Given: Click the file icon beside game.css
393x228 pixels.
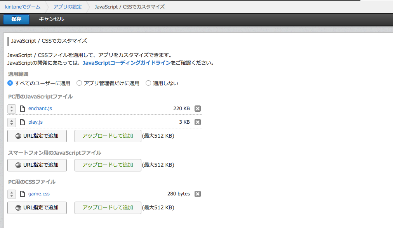Looking at the screenshot, I should (23, 193).
